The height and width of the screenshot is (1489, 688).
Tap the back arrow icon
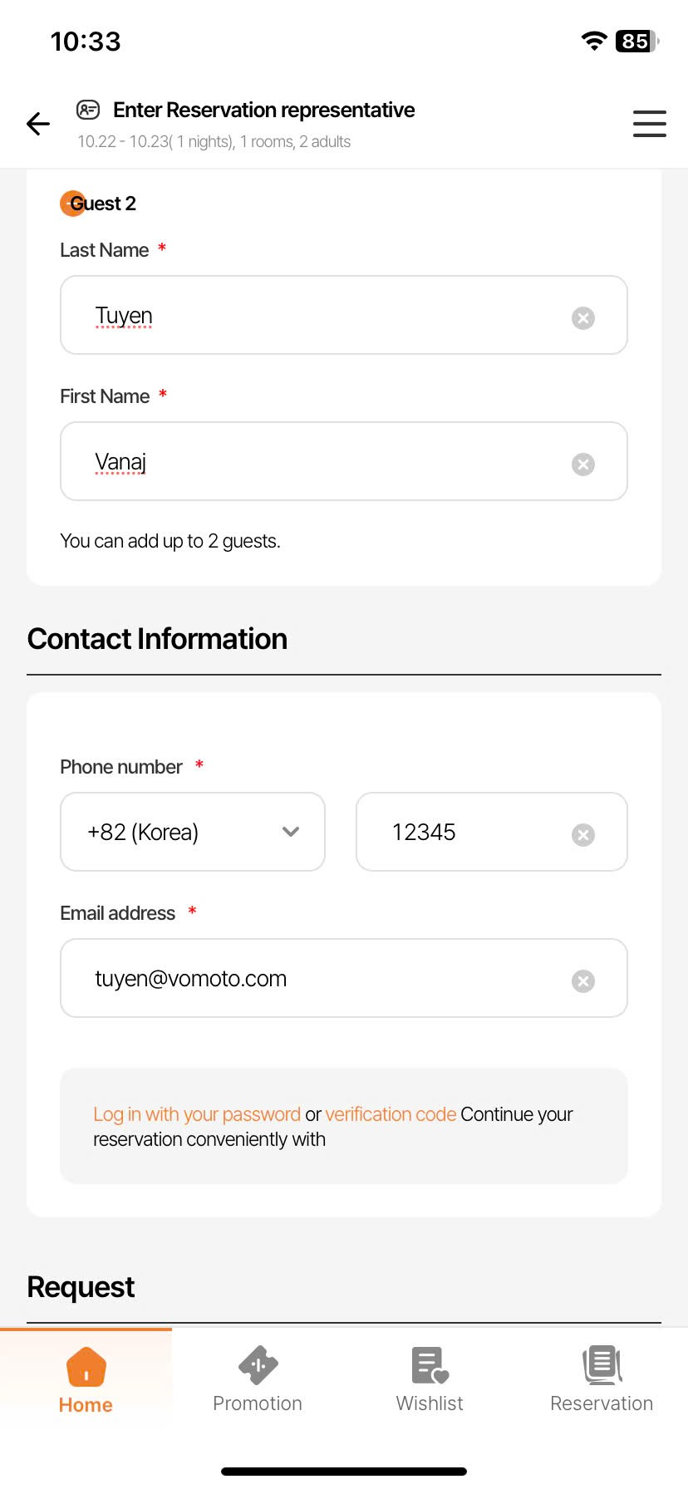(38, 124)
